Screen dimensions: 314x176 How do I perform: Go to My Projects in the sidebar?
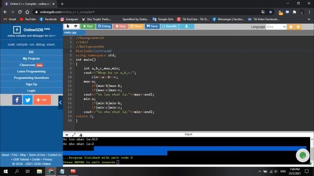click(x=31, y=59)
